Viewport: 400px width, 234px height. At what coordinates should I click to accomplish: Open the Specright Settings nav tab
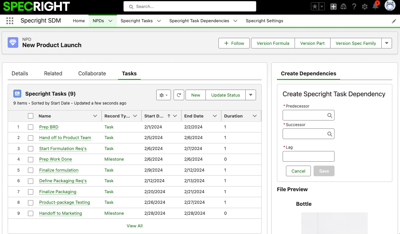point(264,21)
